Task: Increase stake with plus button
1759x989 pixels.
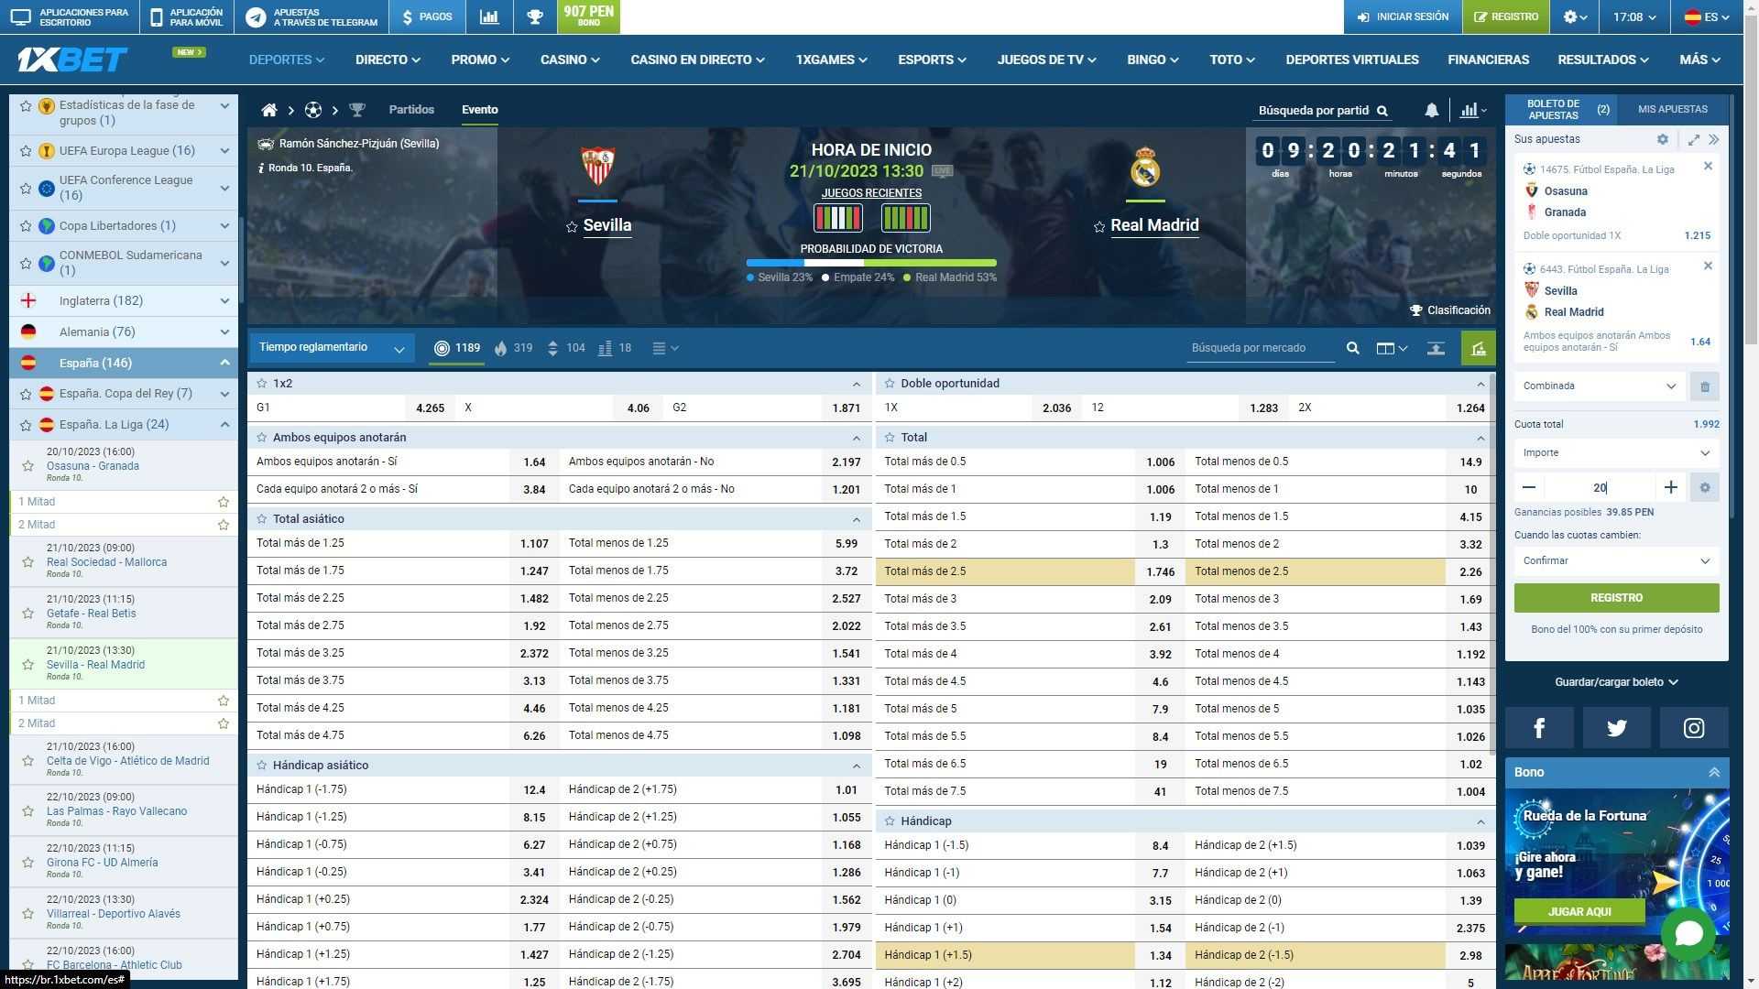Action: click(1670, 488)
